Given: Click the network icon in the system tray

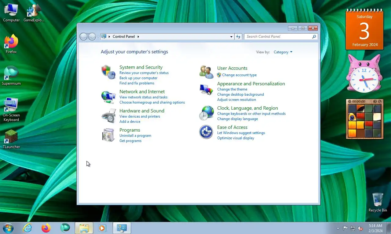Looking at the screenshot, I should (x=353, y=228).
